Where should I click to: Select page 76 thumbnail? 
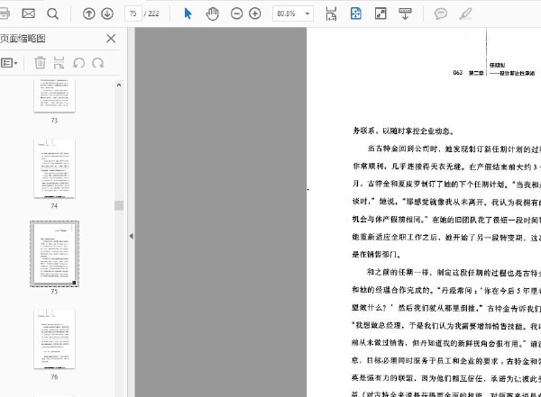coord(54,339)
